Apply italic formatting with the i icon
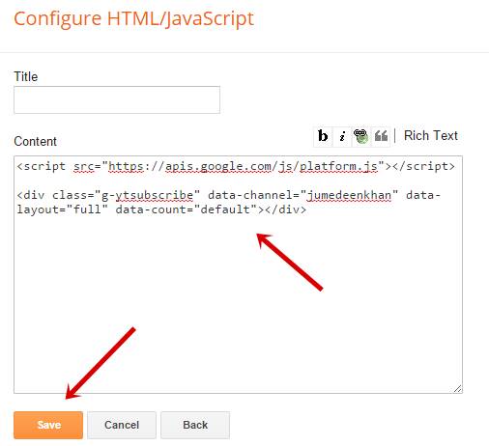 [x=342, y=136]
